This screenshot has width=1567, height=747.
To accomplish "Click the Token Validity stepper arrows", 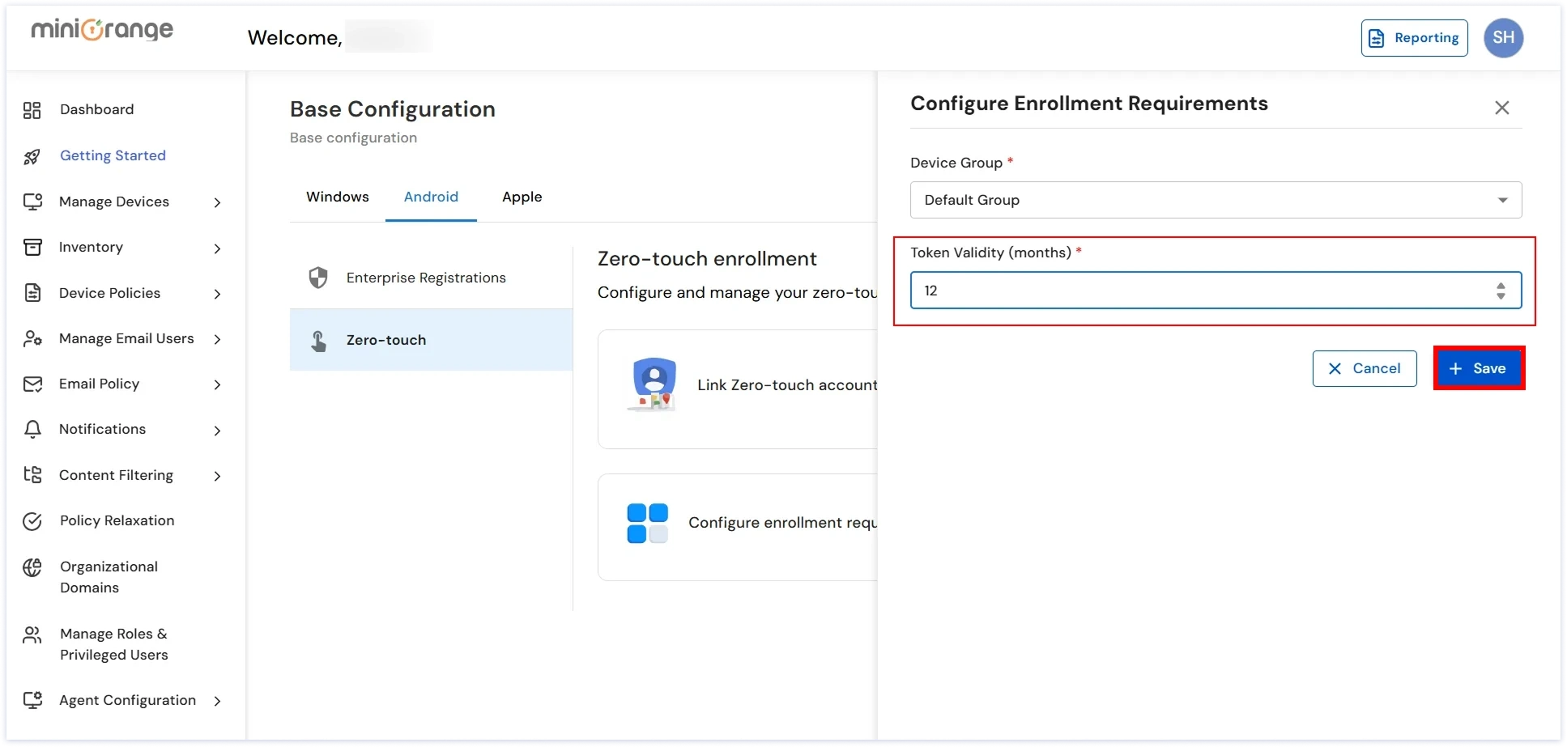I will tap(1501, 291).
